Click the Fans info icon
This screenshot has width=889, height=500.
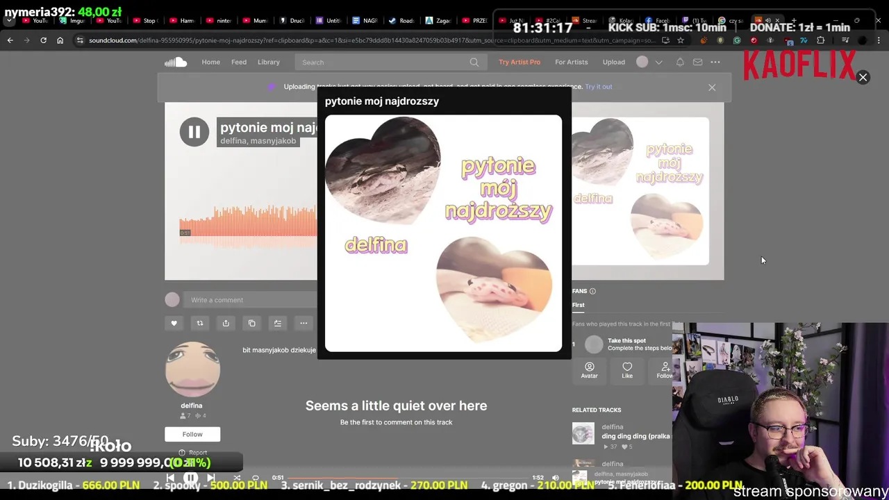coord(592,291)
